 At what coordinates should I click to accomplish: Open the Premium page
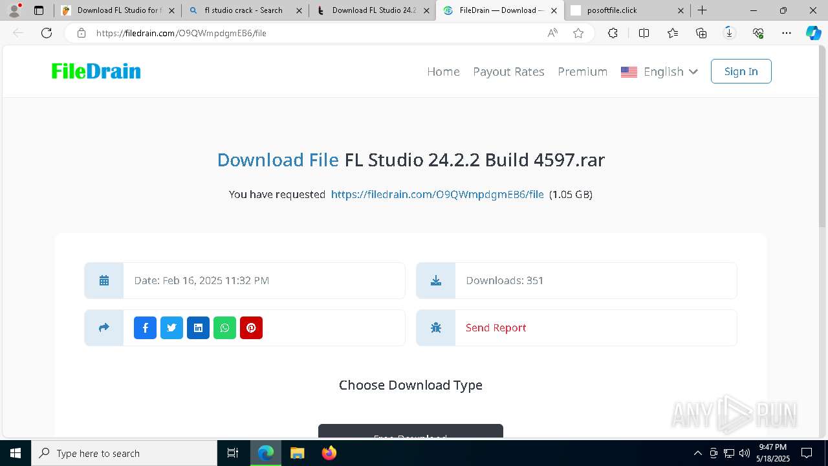point(582,71)
